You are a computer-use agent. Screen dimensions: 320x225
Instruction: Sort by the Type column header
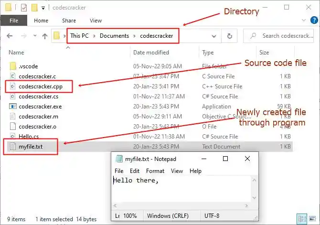[208, 53]
